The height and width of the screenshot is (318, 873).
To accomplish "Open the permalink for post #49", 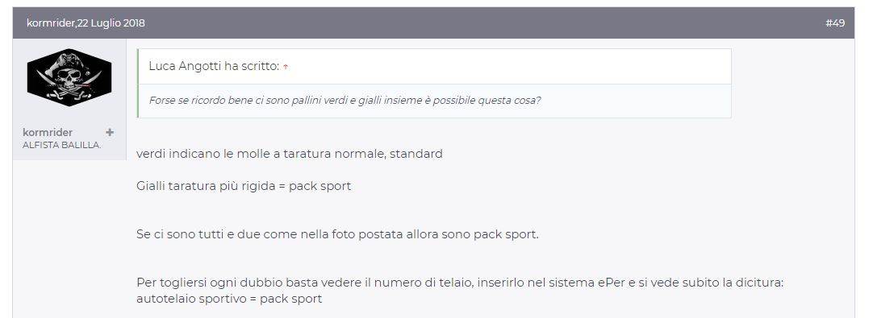I will [834, 23].
